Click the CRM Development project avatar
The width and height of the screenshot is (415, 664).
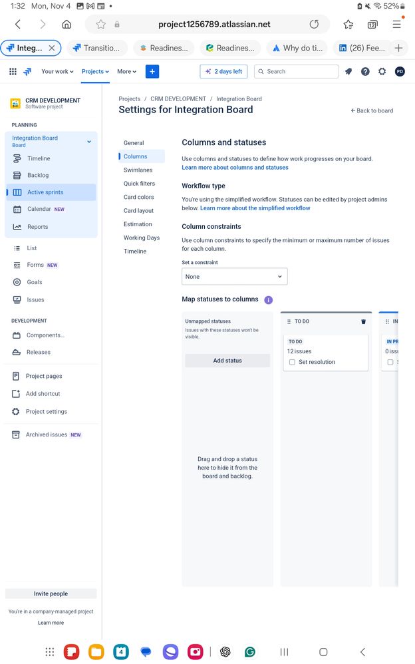point(15,103)
